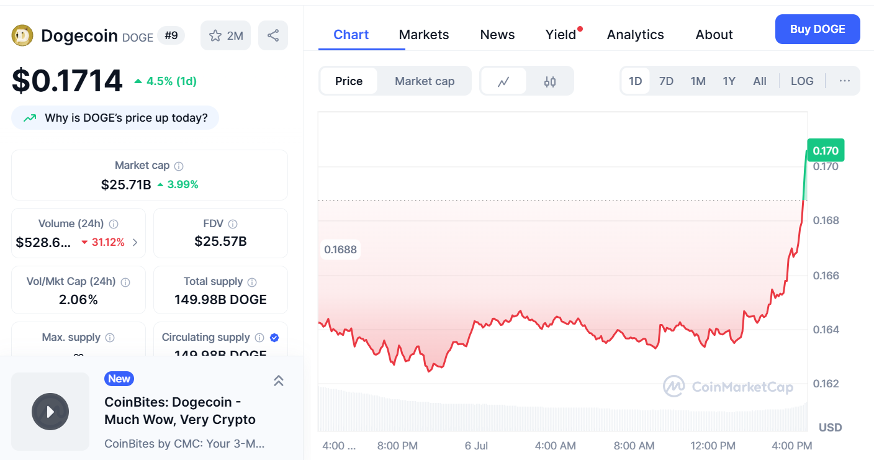Collapse the CoinBites panel chevron
The width and height of the screenshot is (874, 460).
tap(279, 381)
